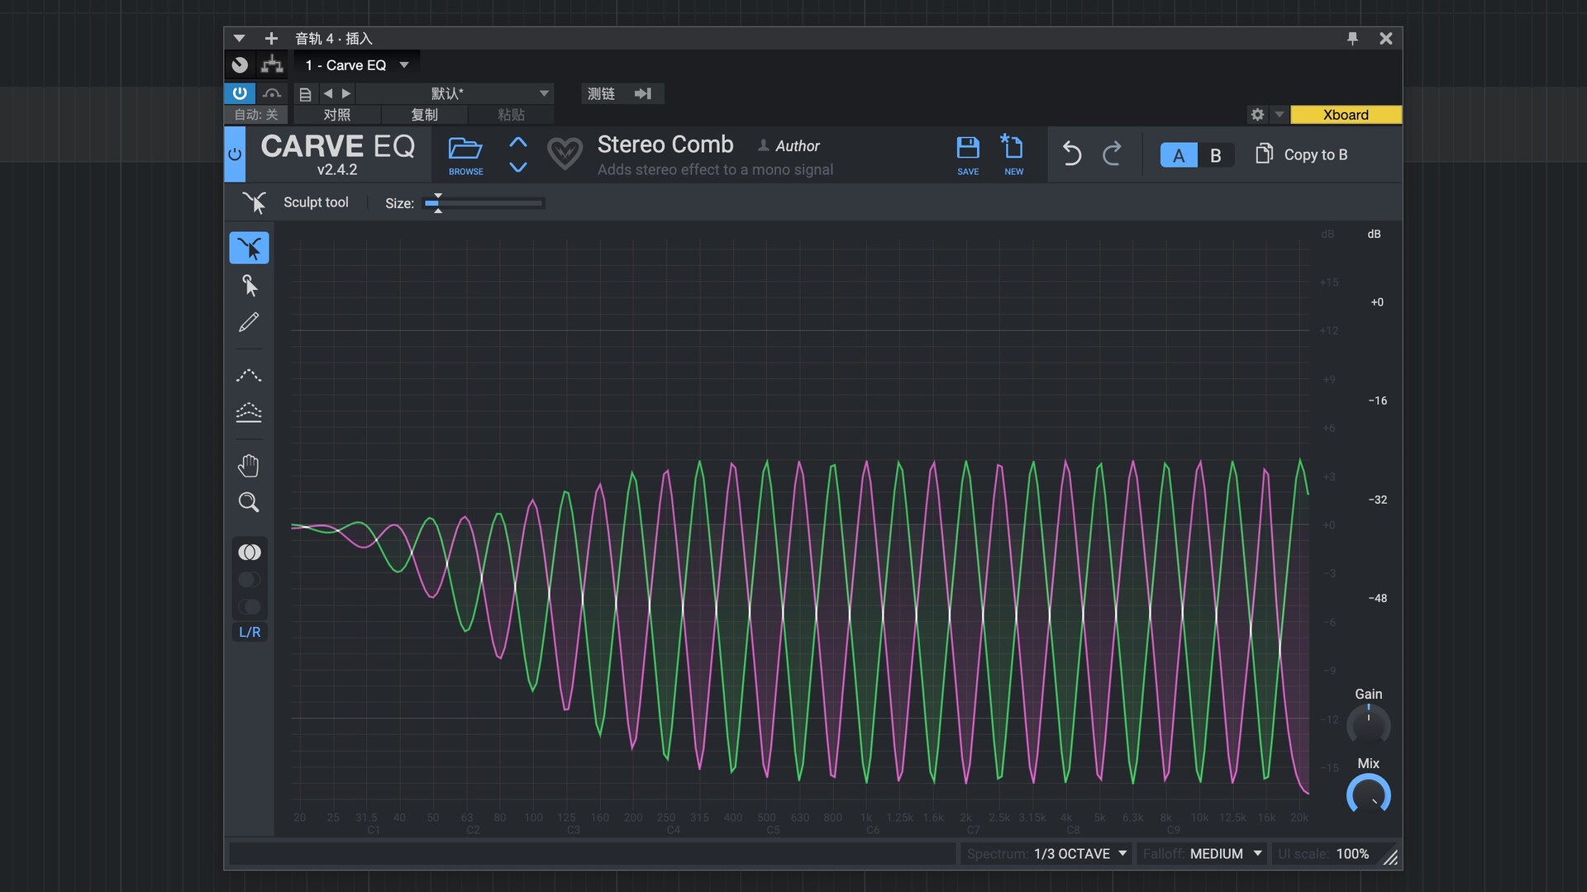Click the 对照 compare button
This screenshot has height=892, width=1587.
click(337, 115)
